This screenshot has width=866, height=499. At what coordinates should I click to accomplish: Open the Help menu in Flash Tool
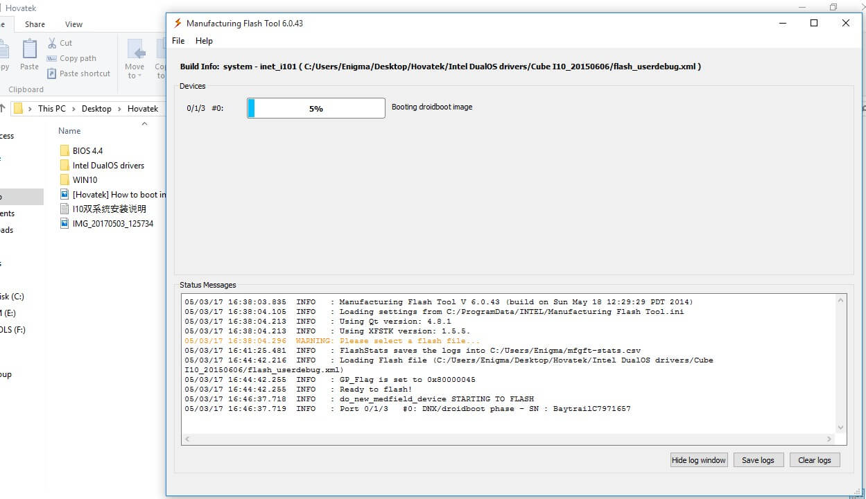[204, 41]
